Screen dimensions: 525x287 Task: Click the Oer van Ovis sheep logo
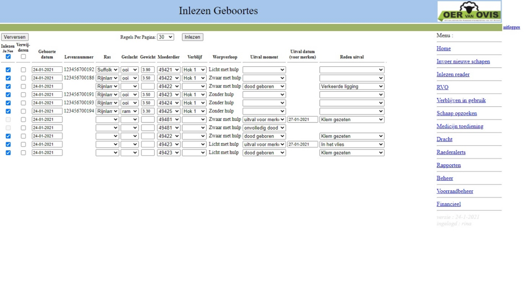pyautogui.click(x=469, y=12)
